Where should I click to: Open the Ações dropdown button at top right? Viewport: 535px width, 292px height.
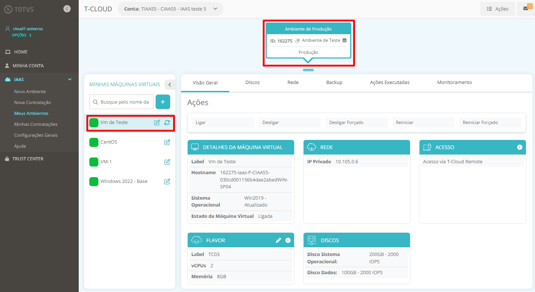click(x=497, y=9)
